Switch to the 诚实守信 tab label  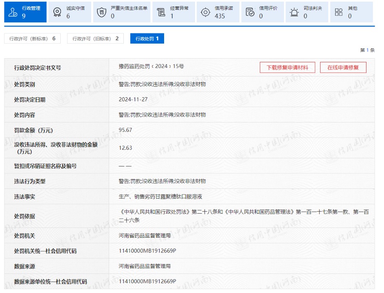[x=75, y=8]
